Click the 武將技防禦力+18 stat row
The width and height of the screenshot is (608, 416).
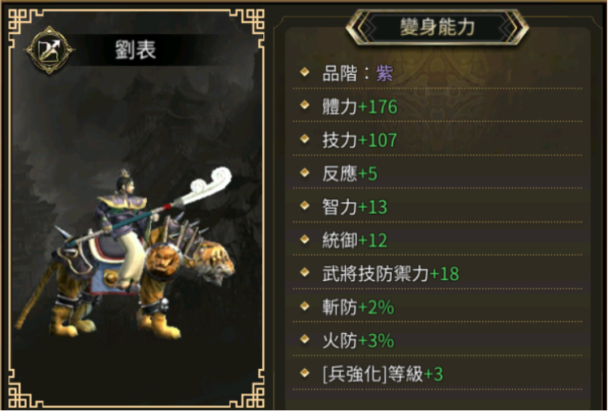[x=438, y=273]
